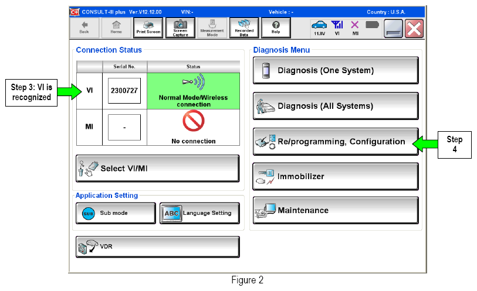This screenshot has height=291, width=477.
Task: Click the No connection status cell
Action: point(194,128)
